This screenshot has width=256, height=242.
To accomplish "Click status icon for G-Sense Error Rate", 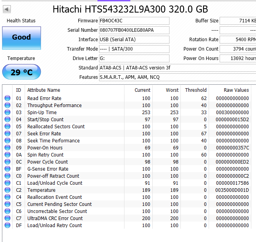I will tap(7, 169).
